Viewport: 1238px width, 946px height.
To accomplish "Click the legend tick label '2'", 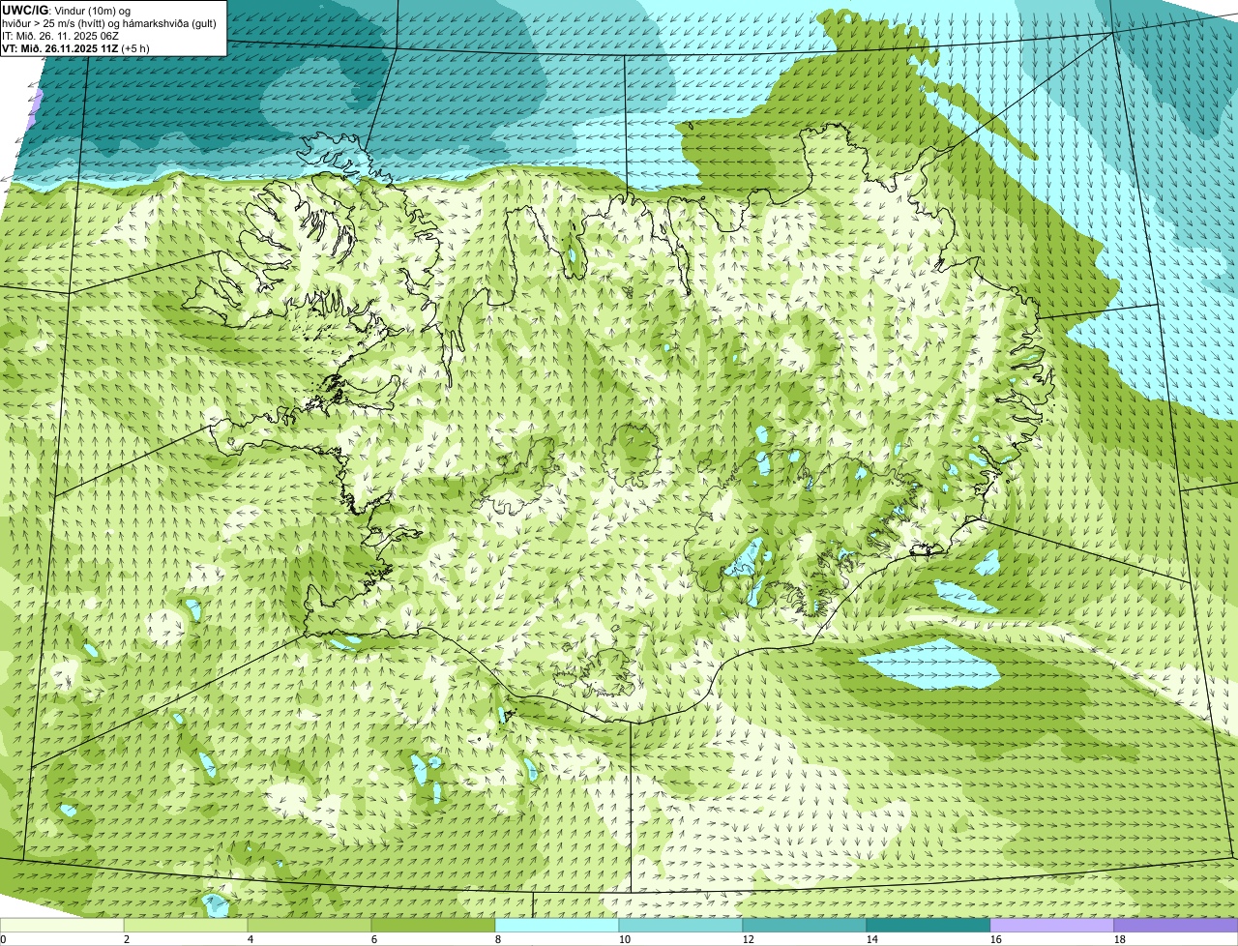I will tap(127, 939).
